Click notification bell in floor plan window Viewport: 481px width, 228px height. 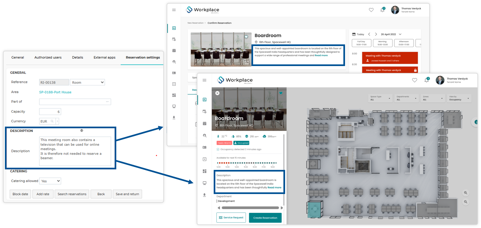[427, 80]
